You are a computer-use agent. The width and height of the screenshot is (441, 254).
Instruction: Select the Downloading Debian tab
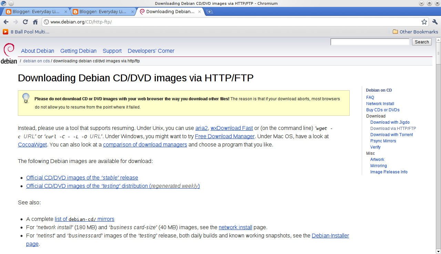point(171,11)
